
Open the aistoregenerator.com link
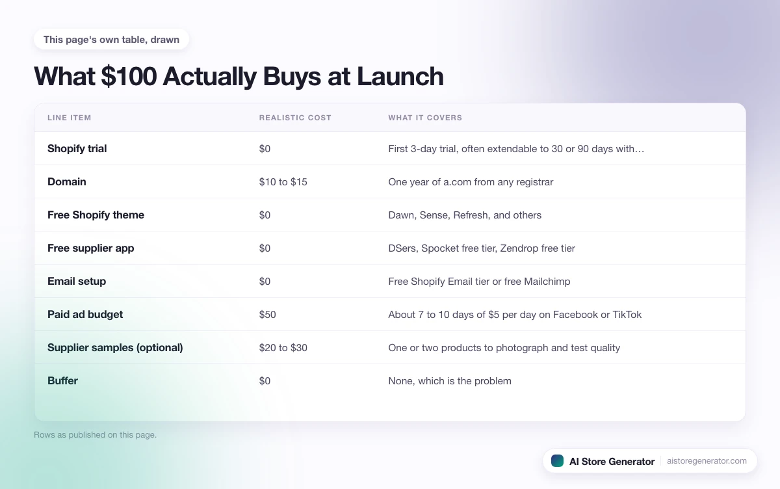[707, 460]
